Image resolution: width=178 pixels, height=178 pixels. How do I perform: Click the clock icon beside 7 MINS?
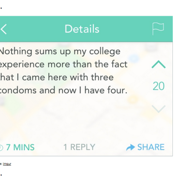(1, 147)
